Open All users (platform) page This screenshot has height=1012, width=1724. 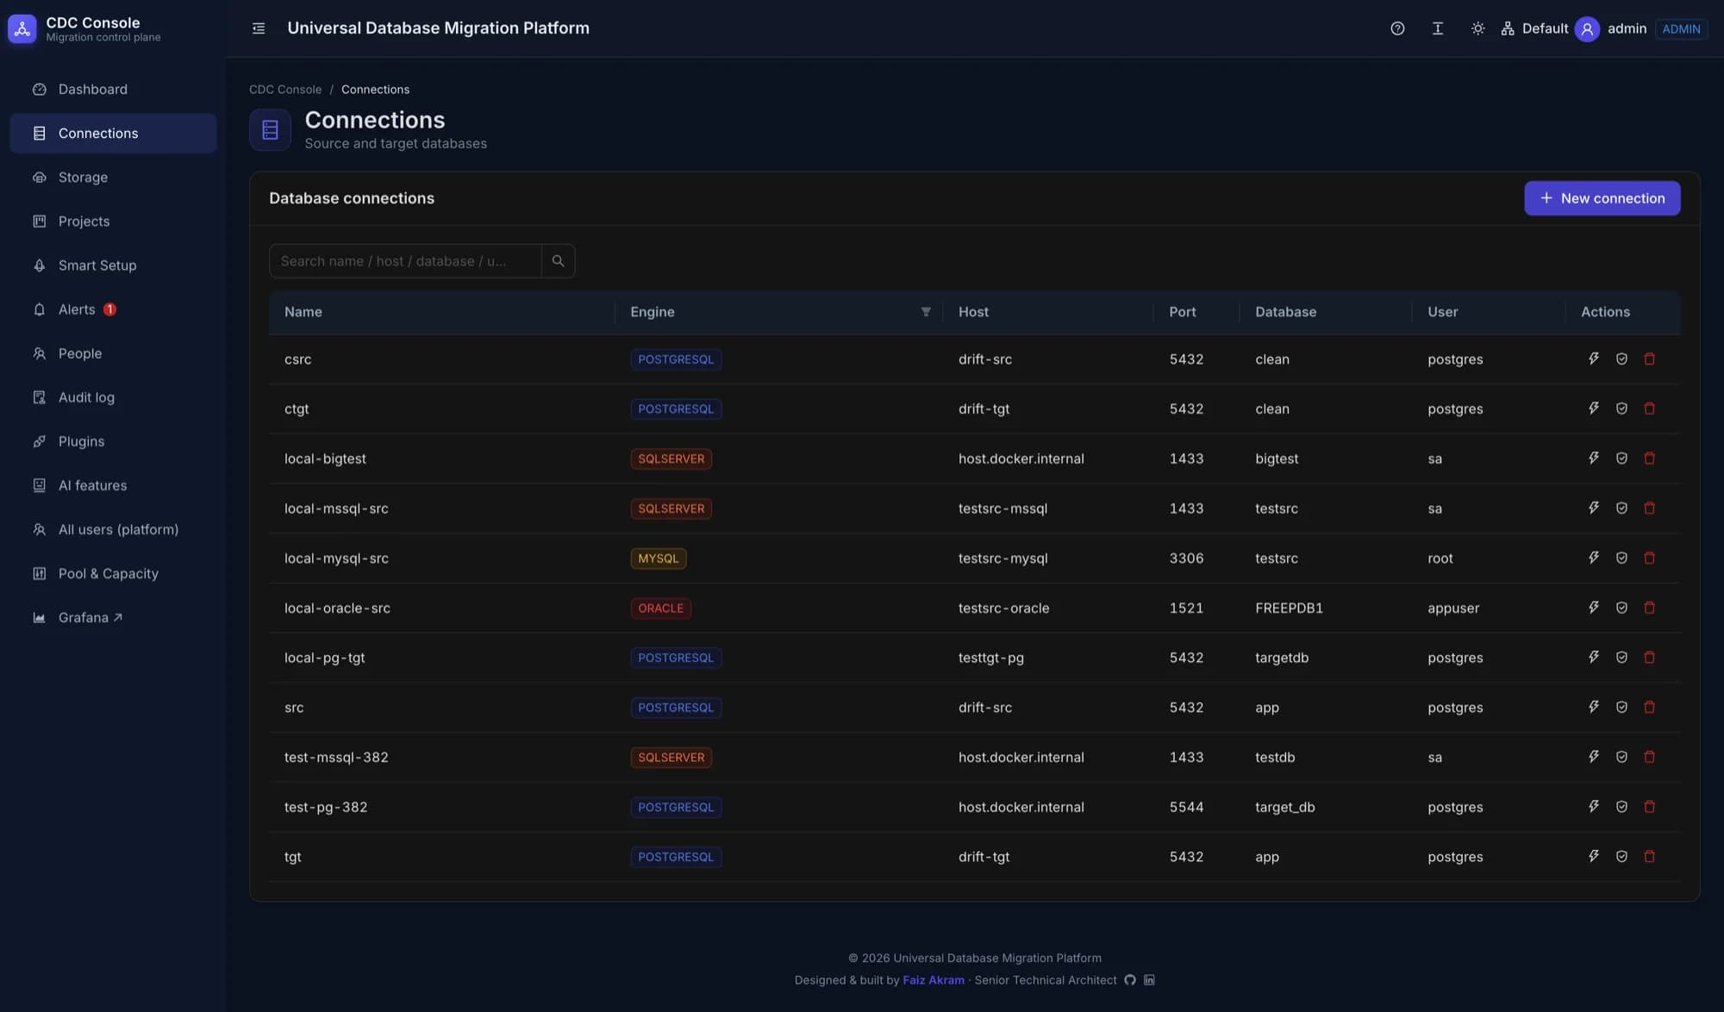[x=113, y=529]
